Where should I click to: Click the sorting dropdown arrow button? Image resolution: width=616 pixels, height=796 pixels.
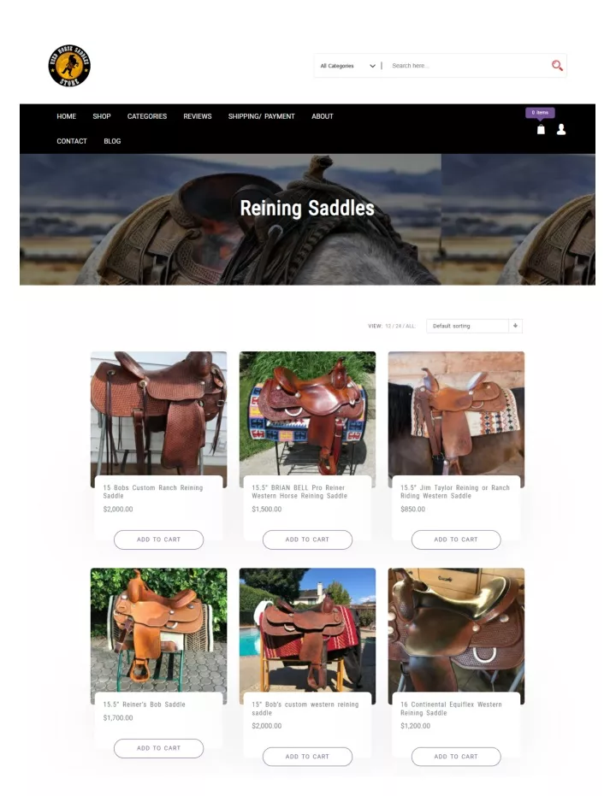(515, 326)
